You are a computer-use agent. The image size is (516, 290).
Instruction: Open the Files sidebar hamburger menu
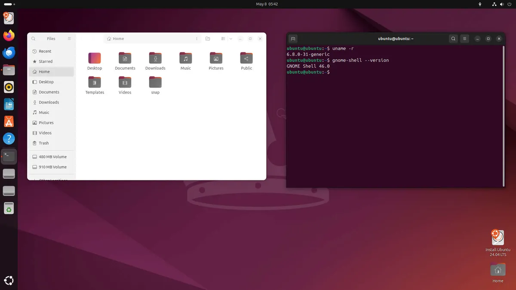tap(69, 39)
